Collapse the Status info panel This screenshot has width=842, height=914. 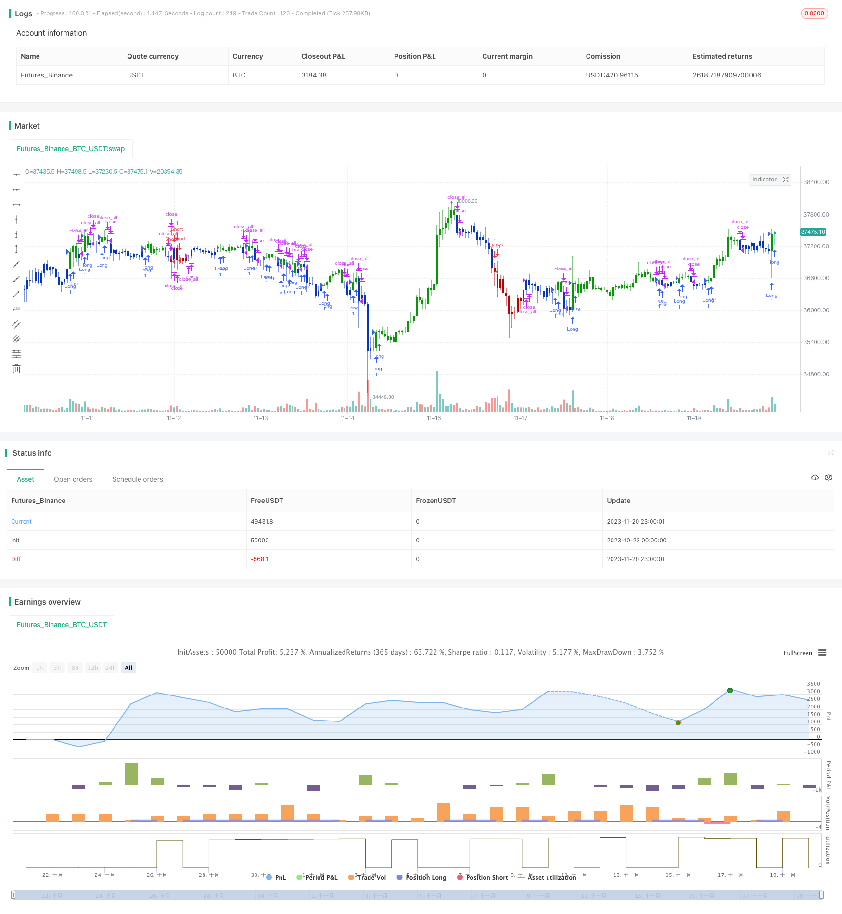click(830, 452)
